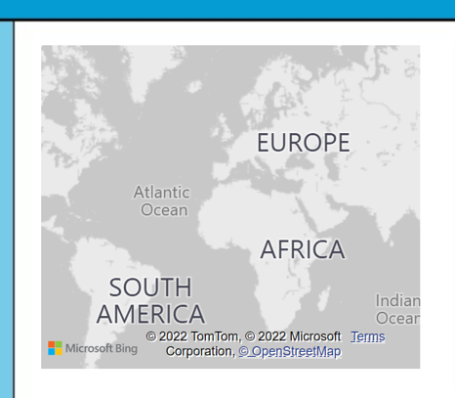Click the Atlantic Ocean label
The width and height of the screenshot is (455, 398).
162,201
